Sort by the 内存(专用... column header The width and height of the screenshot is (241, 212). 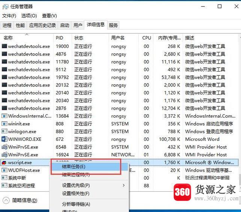[168, 38]
